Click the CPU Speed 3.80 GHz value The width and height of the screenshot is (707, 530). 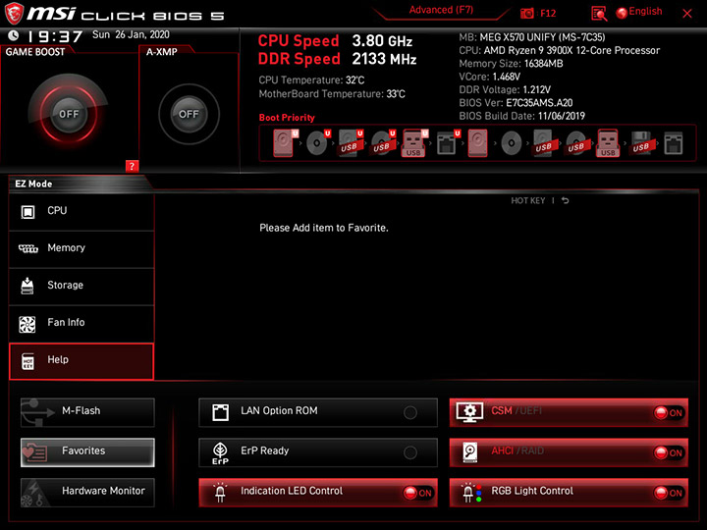[x=382, y=41]
